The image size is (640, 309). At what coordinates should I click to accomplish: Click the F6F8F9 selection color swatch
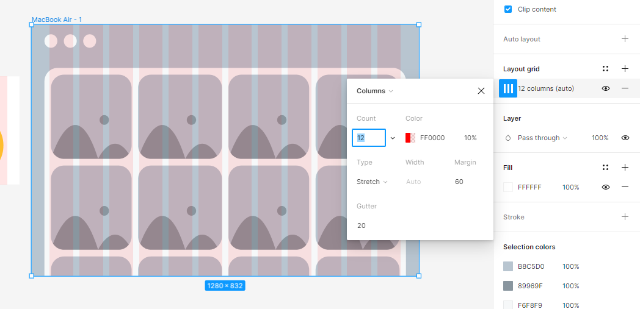click(508, 305)
